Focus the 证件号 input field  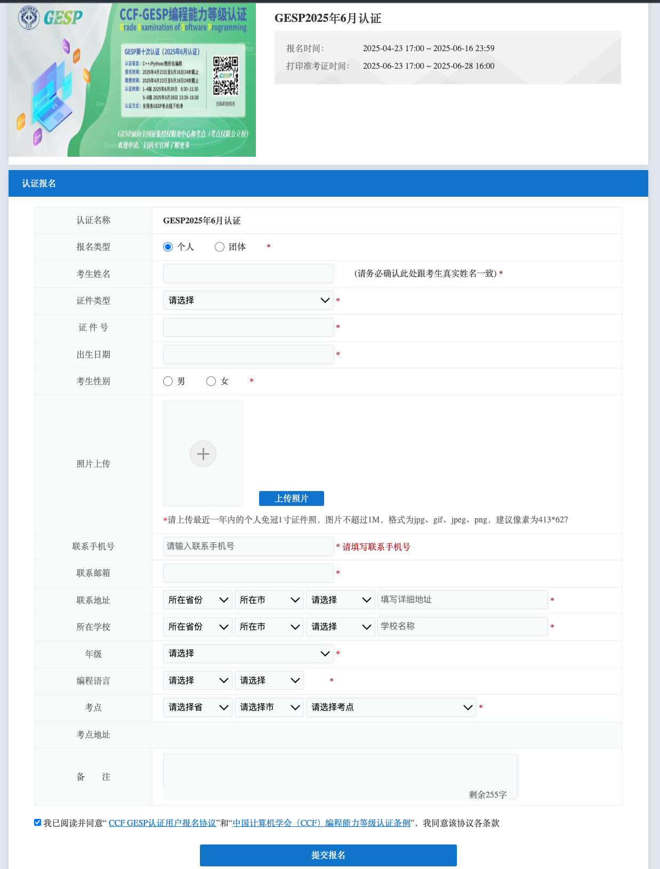248,327
